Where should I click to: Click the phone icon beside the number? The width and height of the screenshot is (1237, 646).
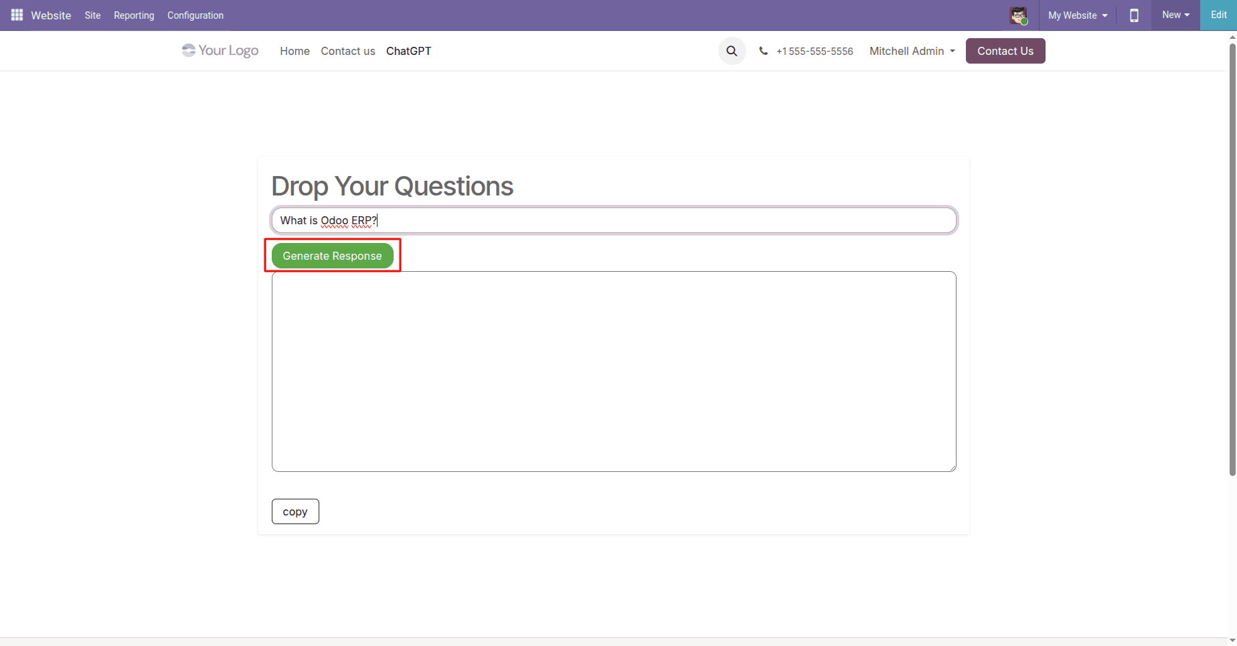click(763, 51)
